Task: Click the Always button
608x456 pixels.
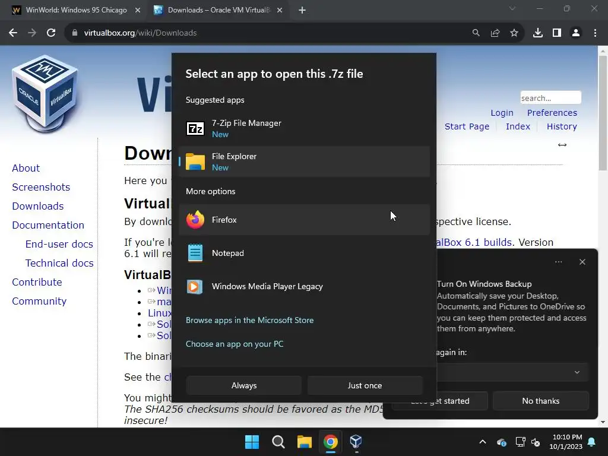Action: pos(244,385)
